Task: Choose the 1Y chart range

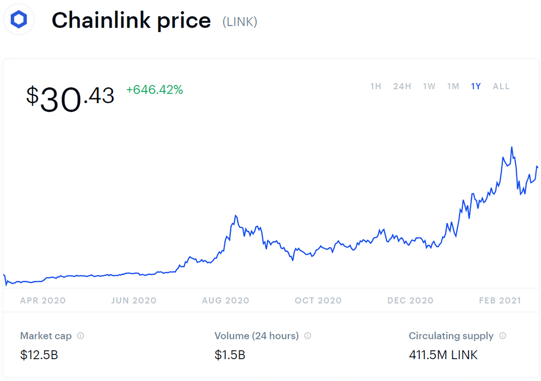Action: click(x=476, y=87)
